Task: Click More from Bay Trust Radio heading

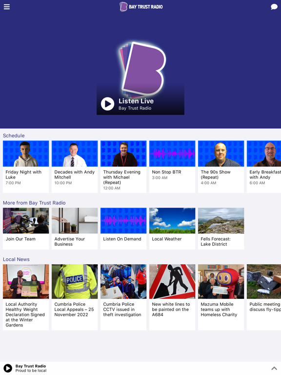Action: tap(34, 203)
